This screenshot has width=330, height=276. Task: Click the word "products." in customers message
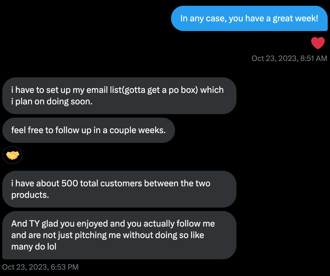[30, 195]
